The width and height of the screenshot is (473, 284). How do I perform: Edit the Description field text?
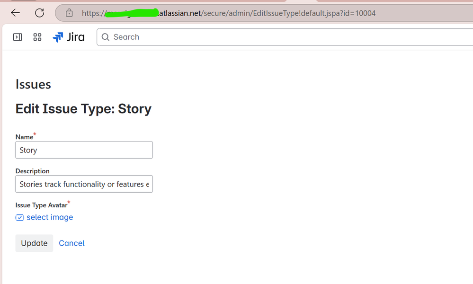pyautogui.click(x=84, y=184)
